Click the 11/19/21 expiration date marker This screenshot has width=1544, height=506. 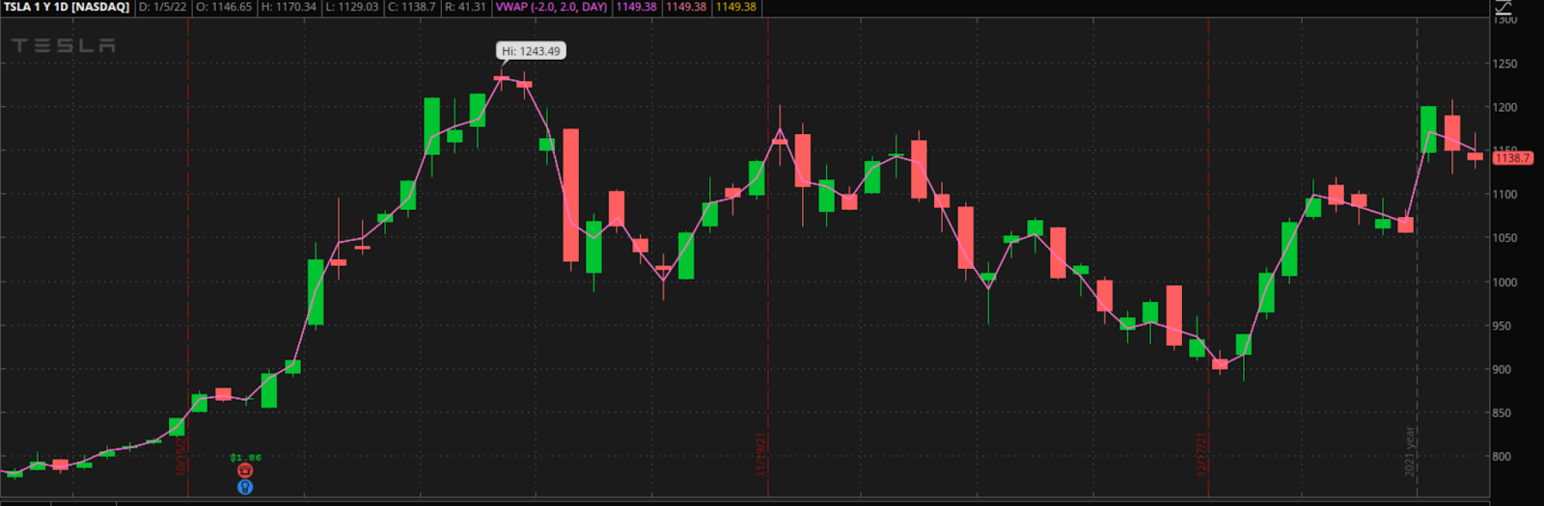pyautogui.click(x=760, y=455)
